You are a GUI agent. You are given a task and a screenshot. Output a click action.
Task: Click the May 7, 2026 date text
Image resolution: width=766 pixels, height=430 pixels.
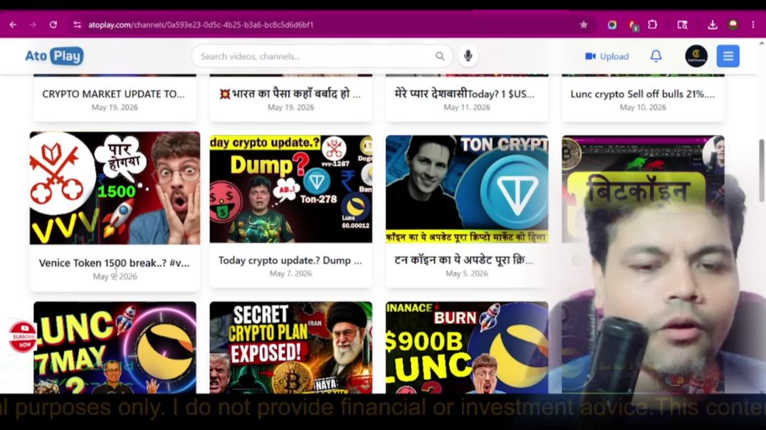tap(290, 273)
